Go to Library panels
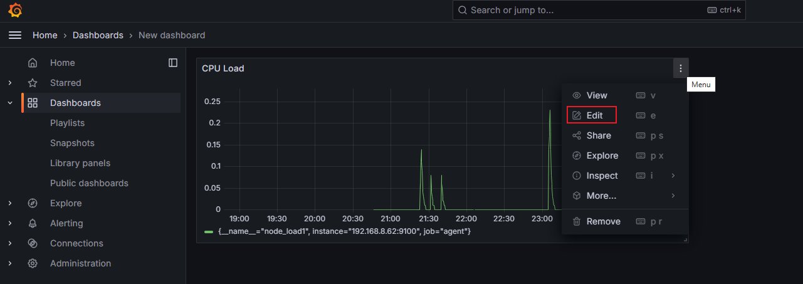The height and width of the screenshot is (284, 803). coord(80,163)
